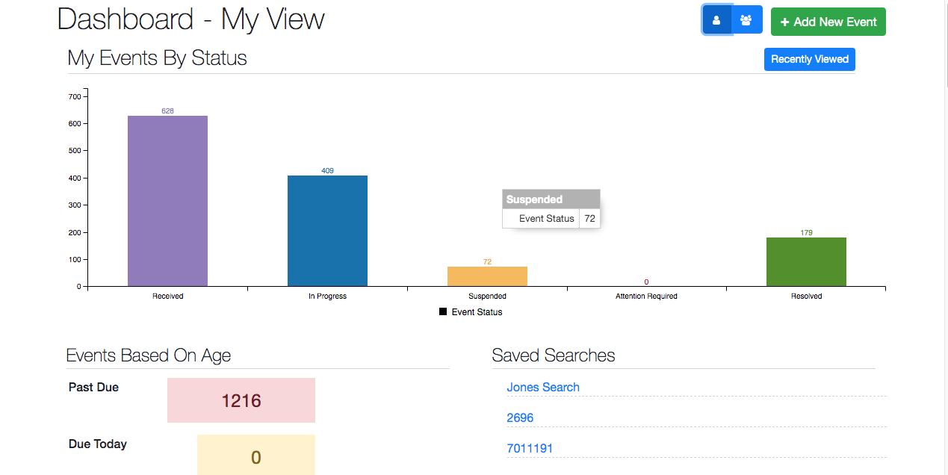948x475 pixels.
Task: Click the green Resolved bar
Action: point(806,261)
